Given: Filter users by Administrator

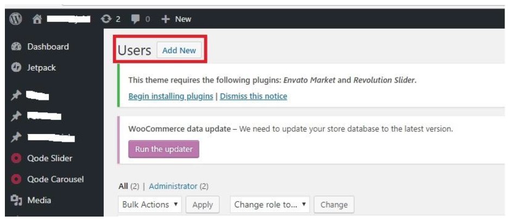Looking at the screenshot, I should tap(173, 186).
